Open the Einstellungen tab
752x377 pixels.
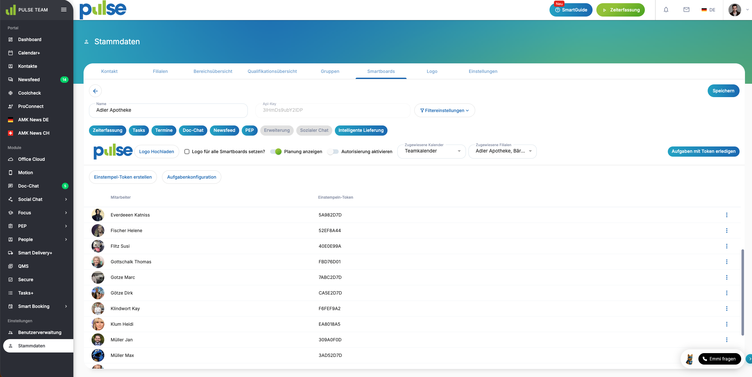click(x=483, y=71)
